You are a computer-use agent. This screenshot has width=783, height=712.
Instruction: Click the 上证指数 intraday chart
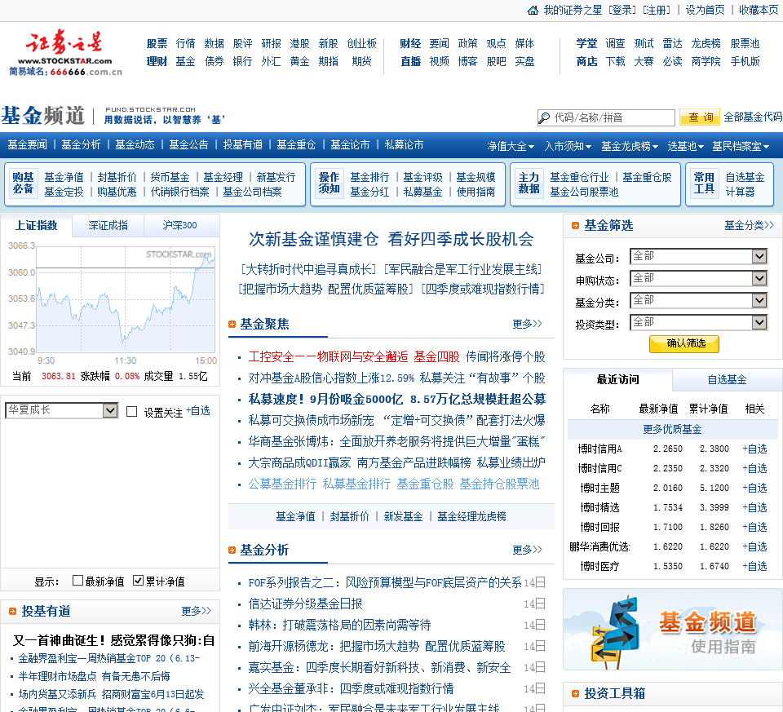click(x=126, y=299)
